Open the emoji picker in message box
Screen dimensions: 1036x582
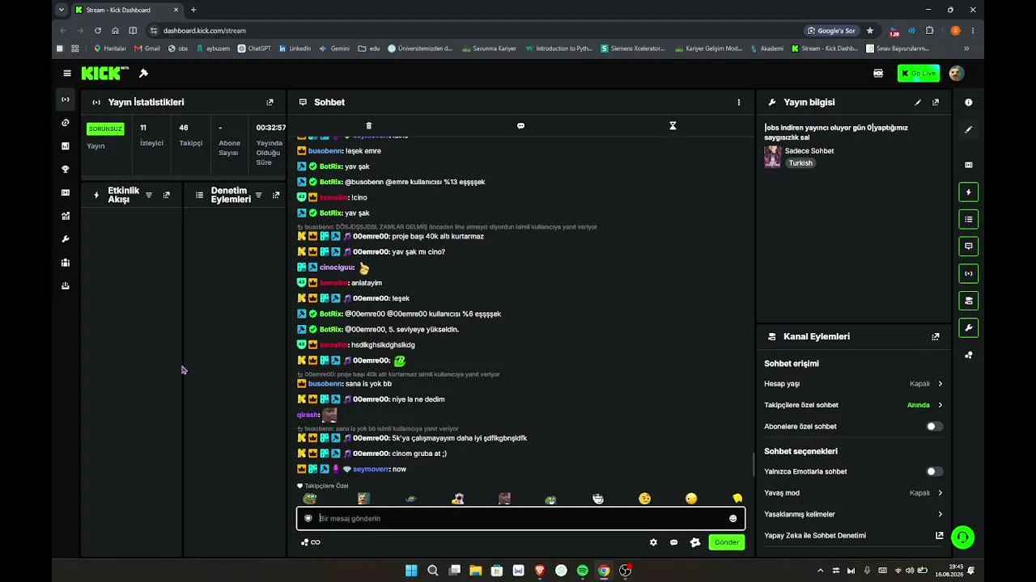point(733,518)
